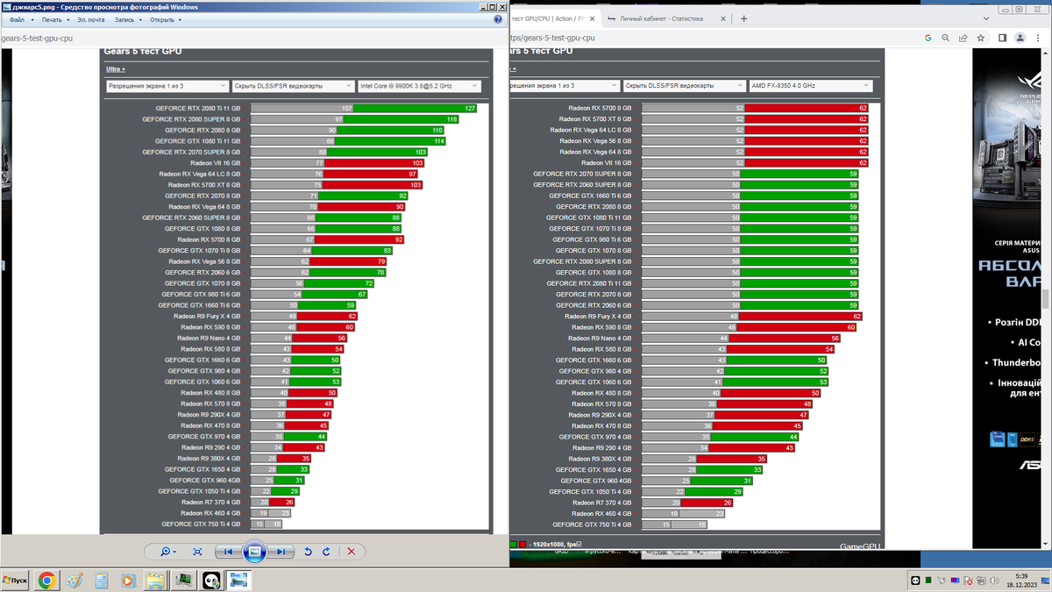
Task: Open Chrome three-dot menu
Action: pos(1039,38)
